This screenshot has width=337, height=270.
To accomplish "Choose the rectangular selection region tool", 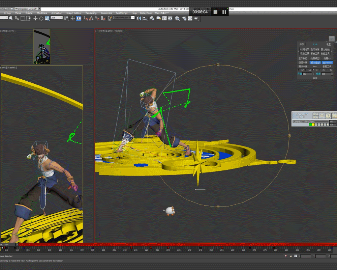I will 23,18.
